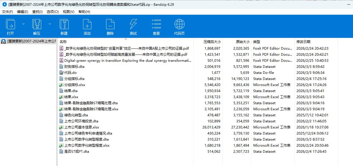Sort by 压缩后大小 column header

pyautogui.click(x=212, y=42)
